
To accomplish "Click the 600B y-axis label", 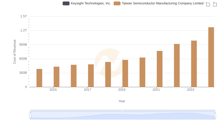I will pyautogui.click(x=23, y=59).
